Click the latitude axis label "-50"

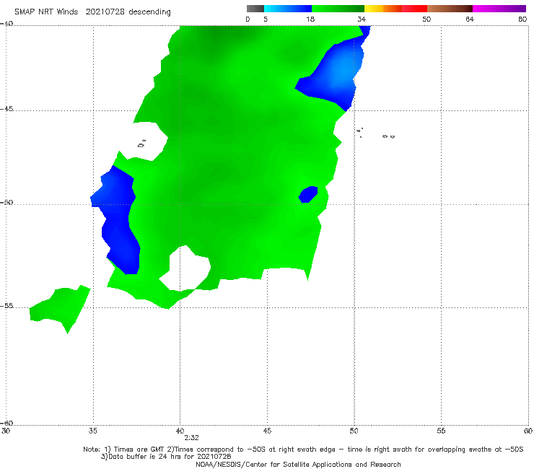(6, 202)
